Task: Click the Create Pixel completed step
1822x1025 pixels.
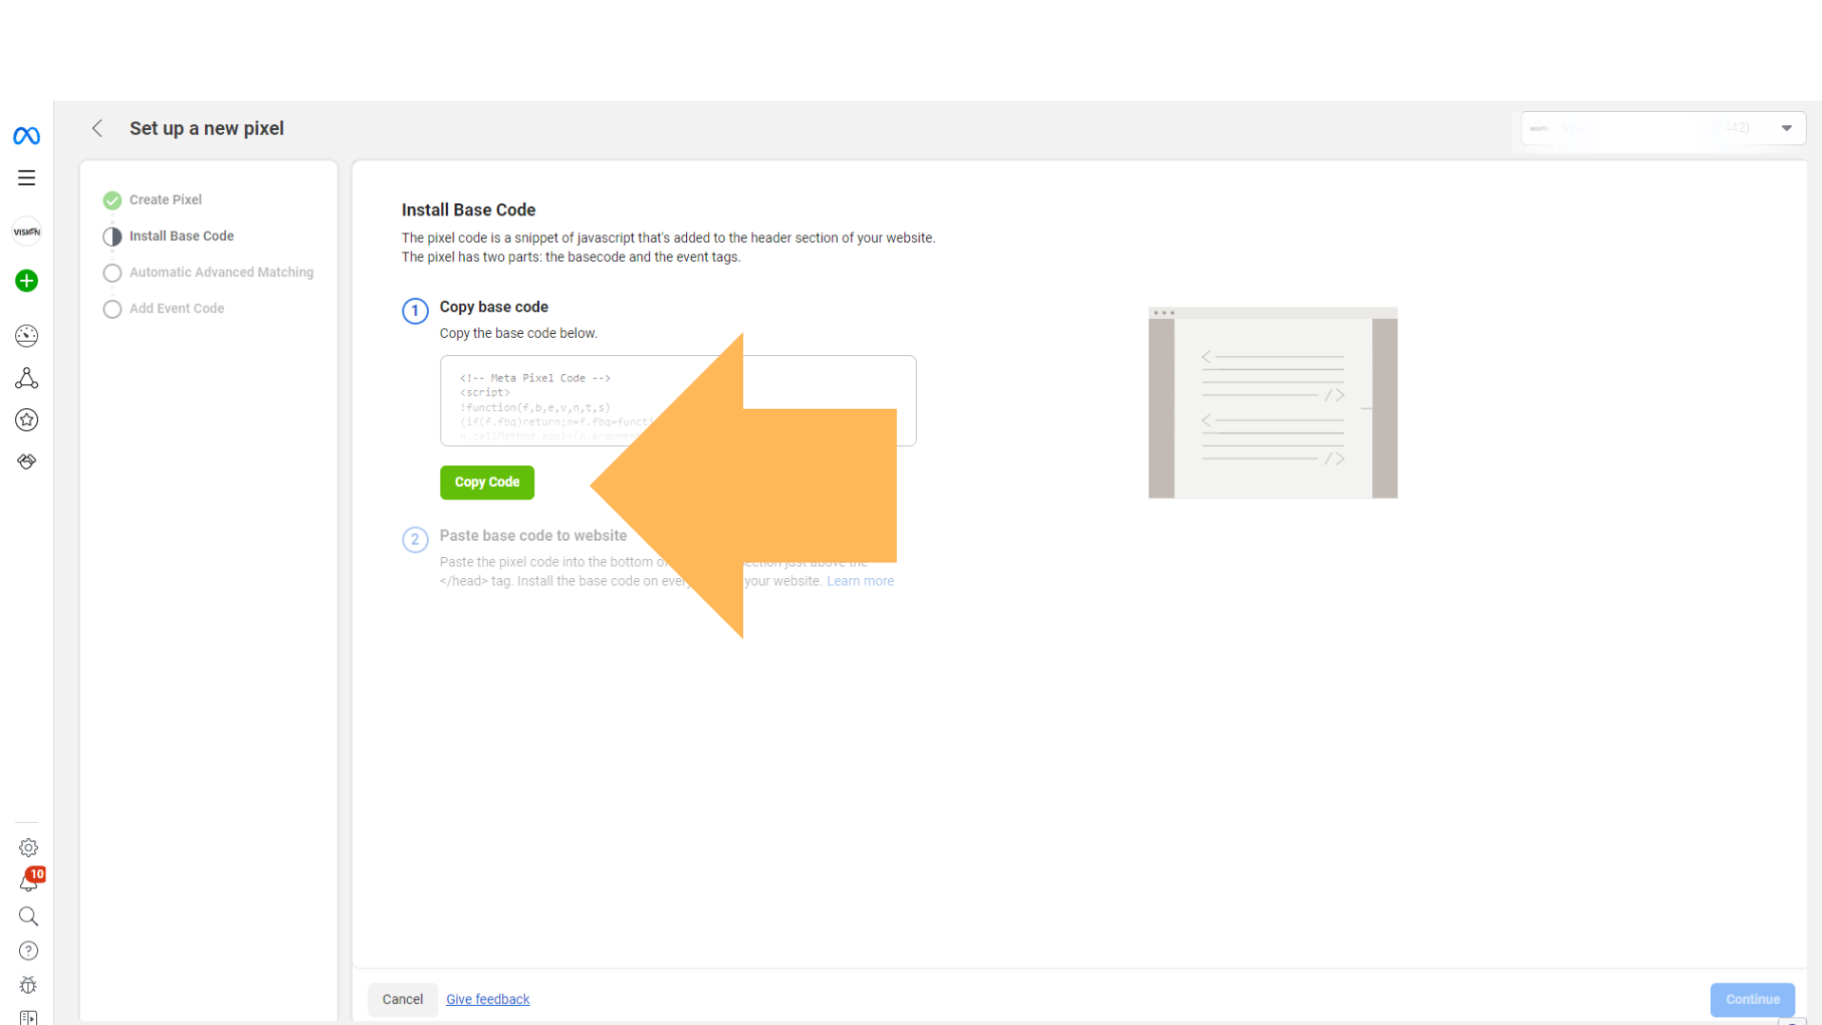Action: 164,199
